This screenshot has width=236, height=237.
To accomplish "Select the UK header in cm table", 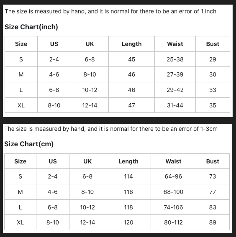I will coord(87,161).
